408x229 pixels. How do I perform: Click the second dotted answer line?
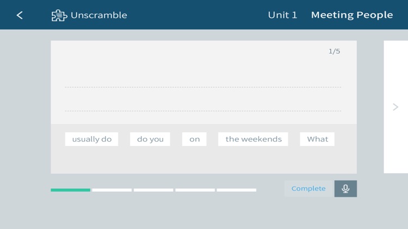click(x=203, y=111)
